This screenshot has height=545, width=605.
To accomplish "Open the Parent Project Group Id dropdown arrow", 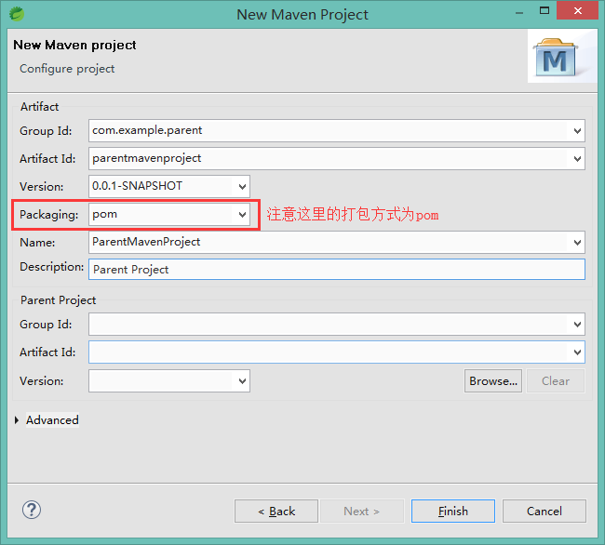I will click(x=577, y=325).
